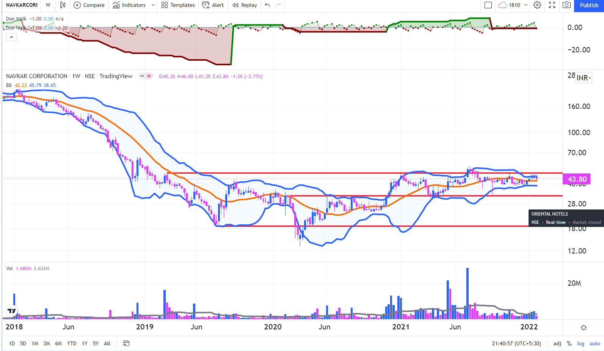Select the Vol volume indicator legend
The width and height of the screenshot is (604, 351).
(9, 269)
